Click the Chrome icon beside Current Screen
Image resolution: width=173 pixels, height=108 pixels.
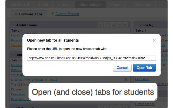tap(53, 14)
